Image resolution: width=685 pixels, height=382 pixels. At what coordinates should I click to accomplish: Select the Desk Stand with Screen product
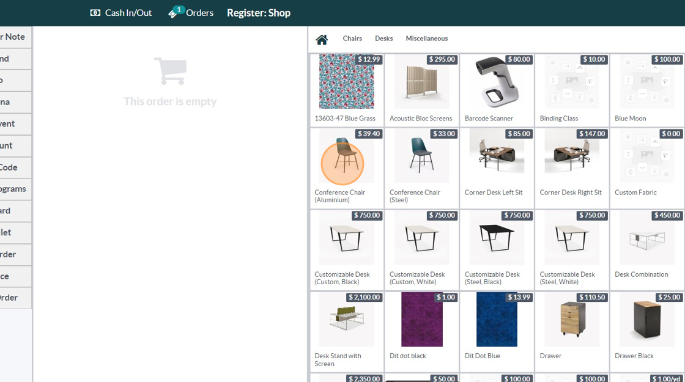347,331
